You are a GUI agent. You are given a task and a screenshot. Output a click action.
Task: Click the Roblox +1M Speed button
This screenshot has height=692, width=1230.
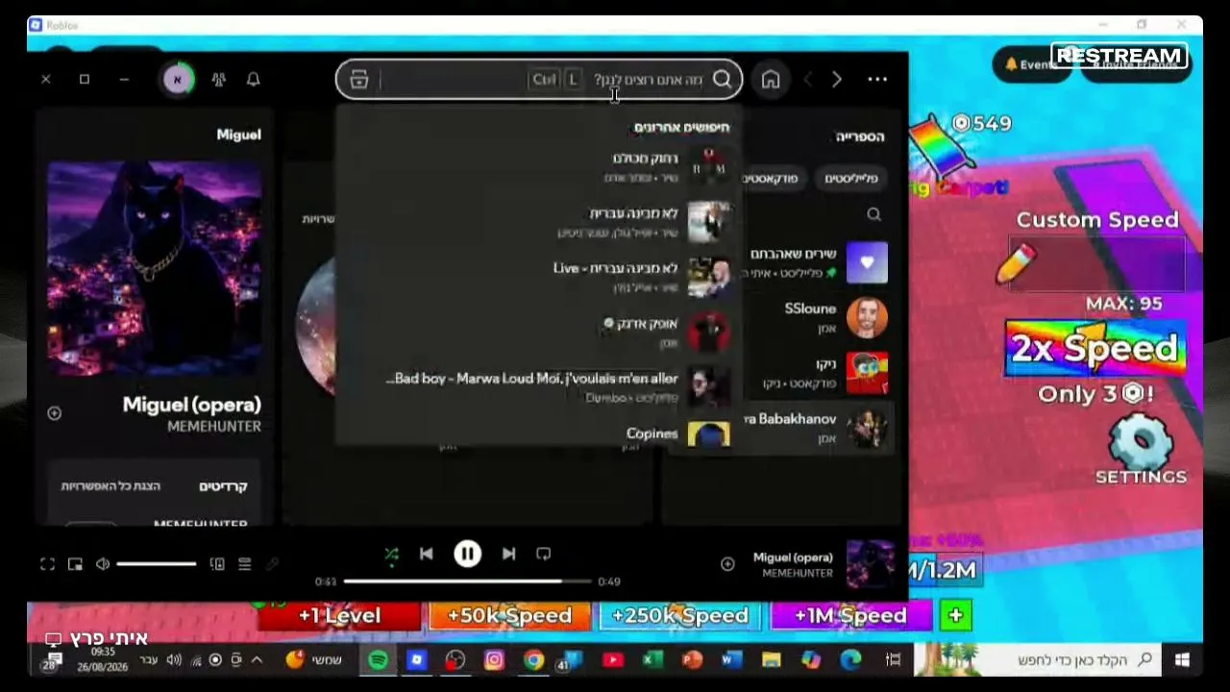tap(850, 616)
